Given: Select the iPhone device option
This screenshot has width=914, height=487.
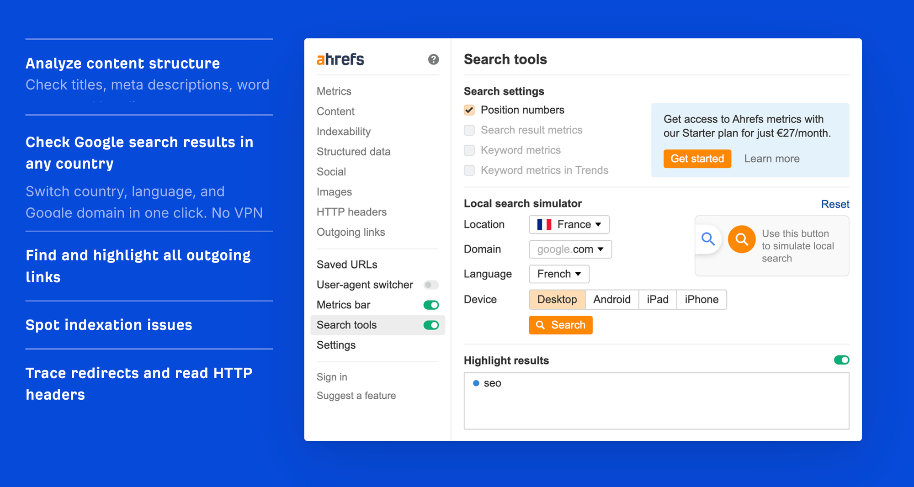Looking at the screenshot, I should click(x=701, y=300).
